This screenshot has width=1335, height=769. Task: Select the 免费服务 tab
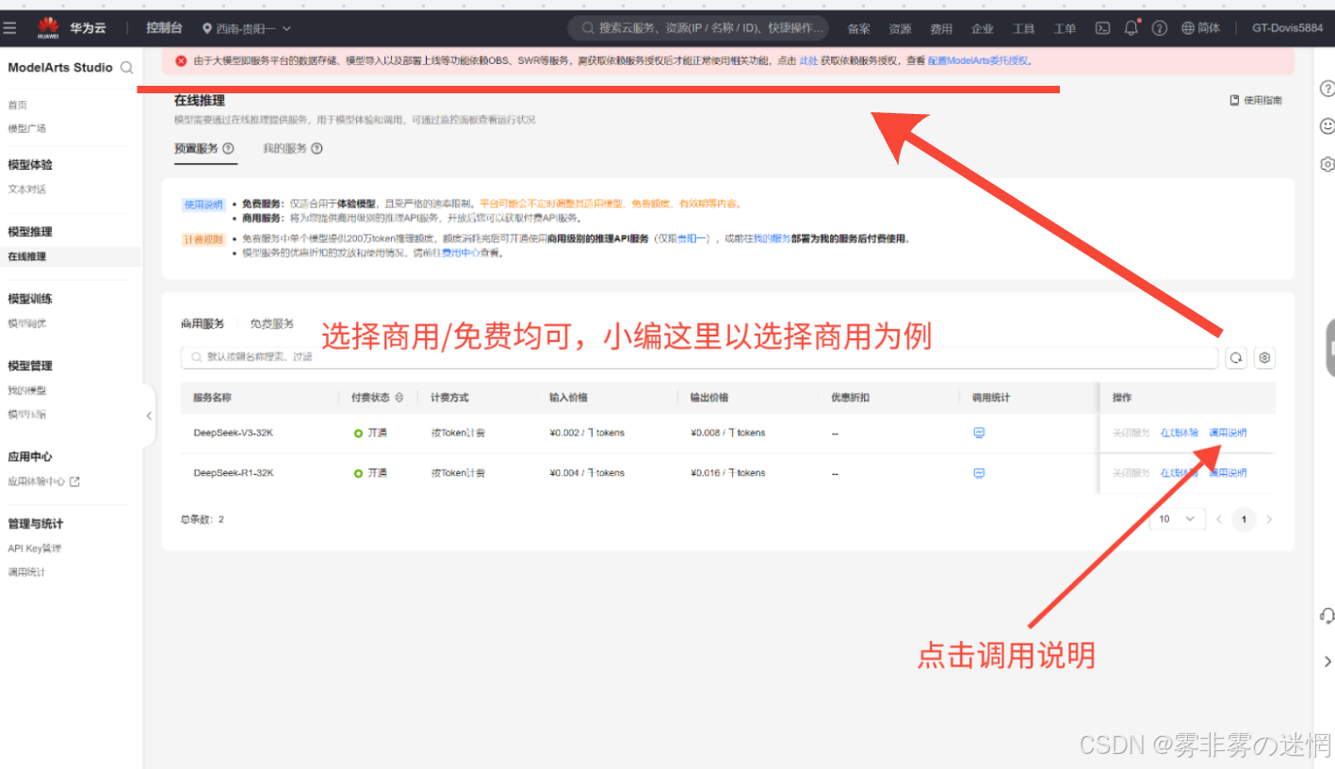271,323
